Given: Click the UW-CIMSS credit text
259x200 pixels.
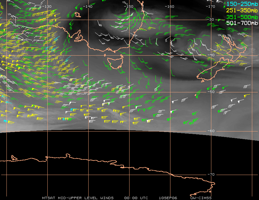Looking at the screenshot, I should pos(201,198).
